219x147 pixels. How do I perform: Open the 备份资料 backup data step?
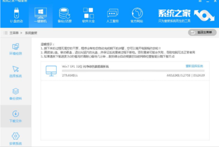coord(16,94)
